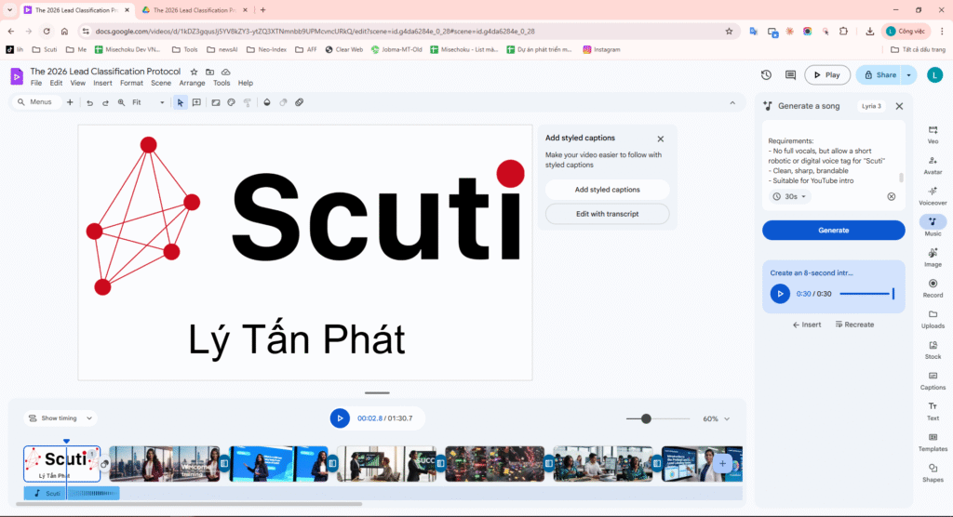
Task: Adjust the timeline zoom slider handle
Action: click(x=646, y=418)
